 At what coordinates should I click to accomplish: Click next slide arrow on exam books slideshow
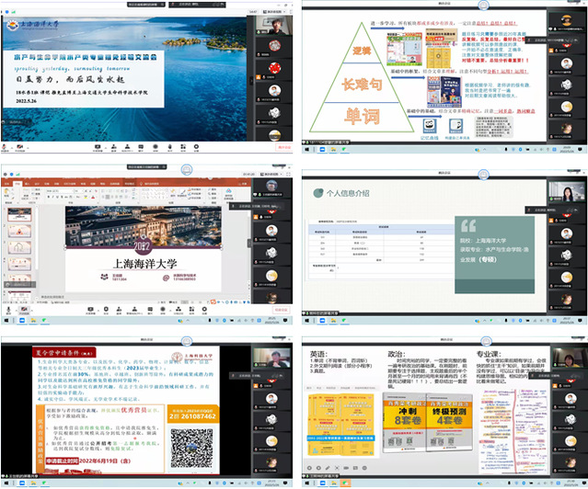[319, 466]
